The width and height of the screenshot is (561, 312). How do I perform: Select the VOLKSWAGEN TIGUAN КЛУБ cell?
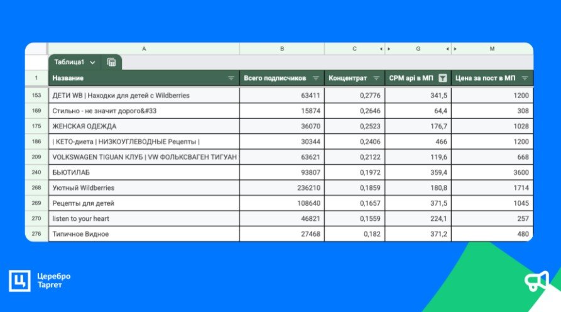pyautogui.click(x=144, y=157)
